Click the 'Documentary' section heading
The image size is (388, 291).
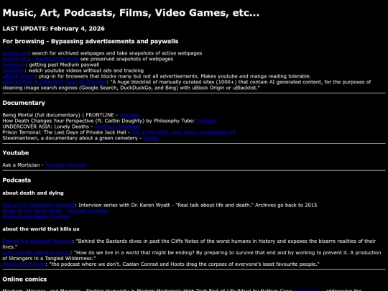coord(24,103)
